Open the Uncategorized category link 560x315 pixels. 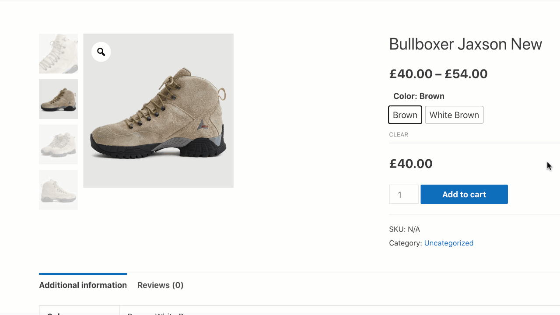click(x=448, y=243)
